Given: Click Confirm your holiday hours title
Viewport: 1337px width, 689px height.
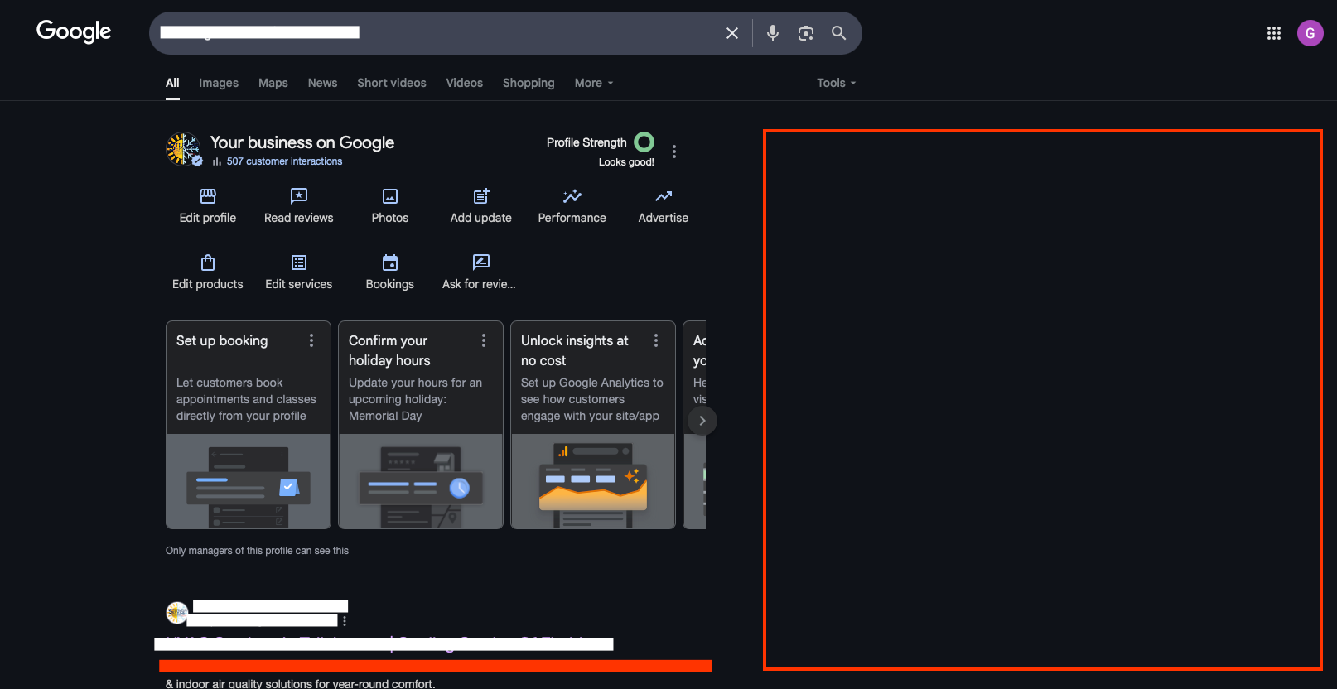Looking at the screenshot, I should tap(389, 350).
